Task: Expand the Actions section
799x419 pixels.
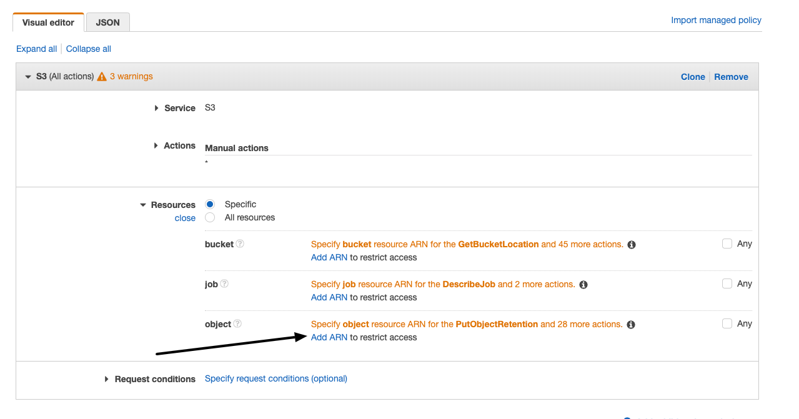Action: tap(156, 145)
